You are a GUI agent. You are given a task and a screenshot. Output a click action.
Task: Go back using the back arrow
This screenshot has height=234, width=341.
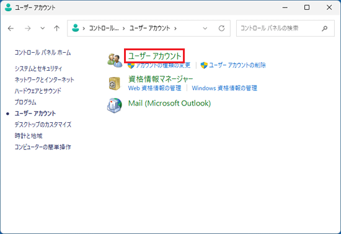11,29
